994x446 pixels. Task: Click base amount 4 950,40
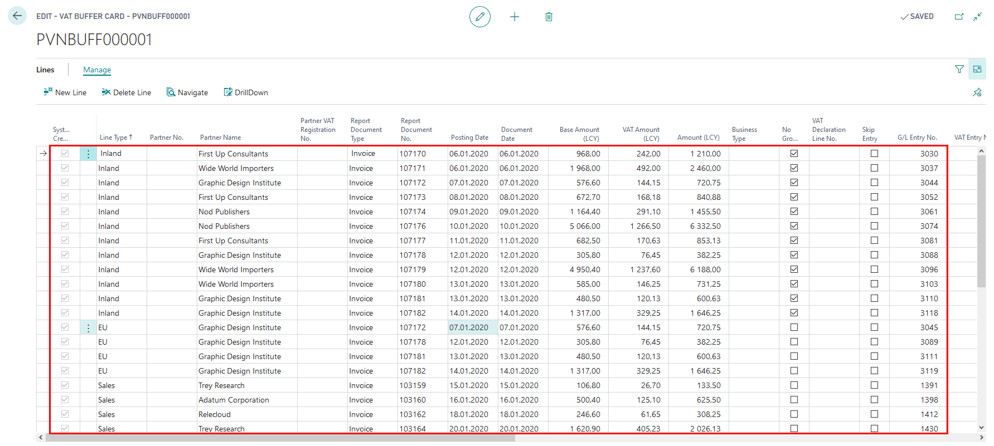pos(585,269)
